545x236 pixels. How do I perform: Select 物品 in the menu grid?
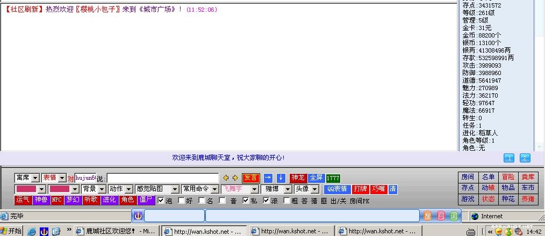tap(508, 188)
